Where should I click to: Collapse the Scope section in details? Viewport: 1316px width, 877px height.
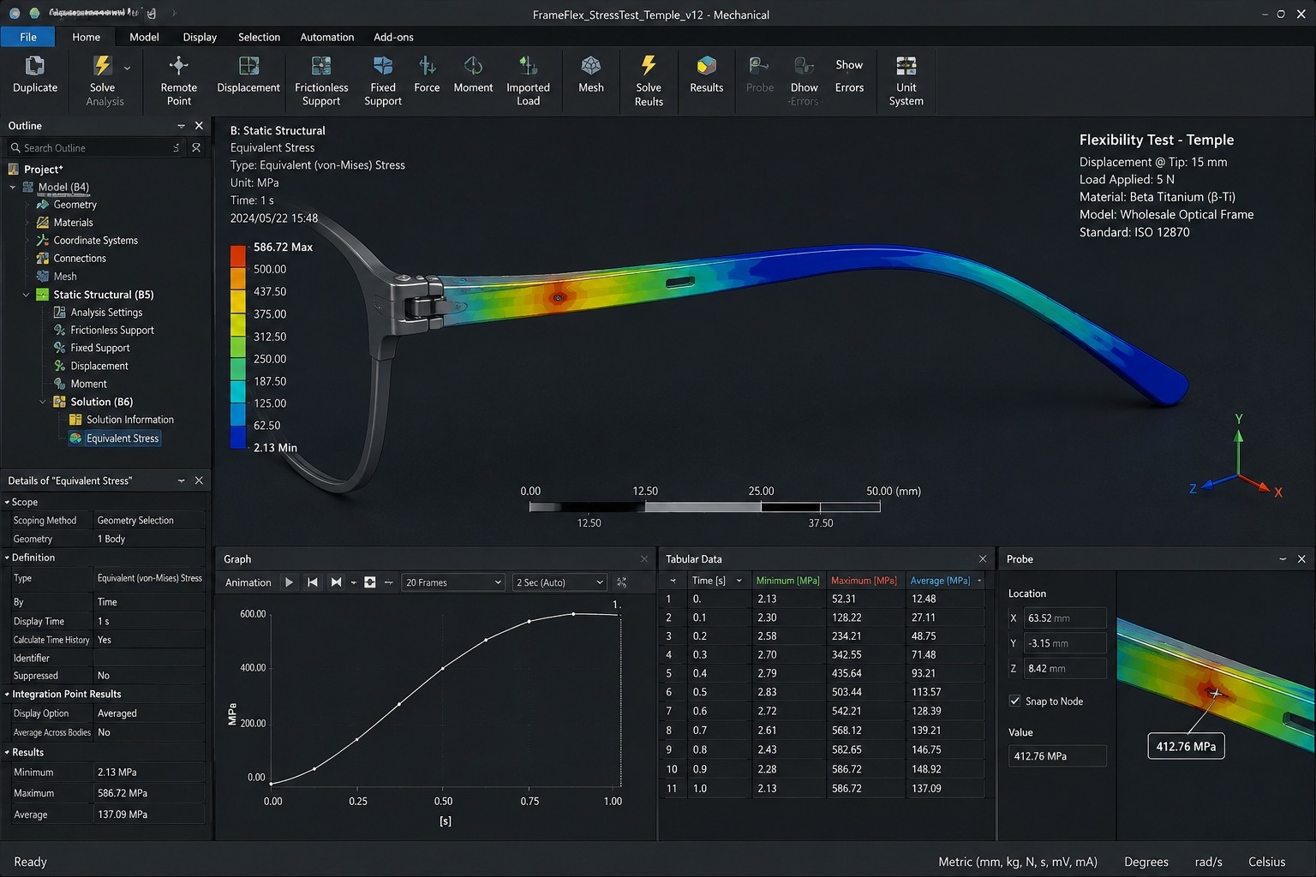(7, 502)
